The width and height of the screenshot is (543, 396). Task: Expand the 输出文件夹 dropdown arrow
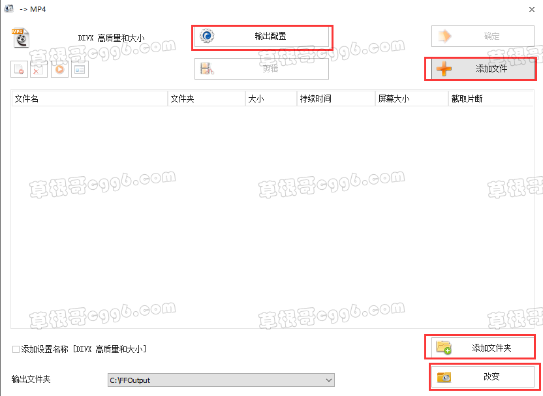(x=329, y=380)
